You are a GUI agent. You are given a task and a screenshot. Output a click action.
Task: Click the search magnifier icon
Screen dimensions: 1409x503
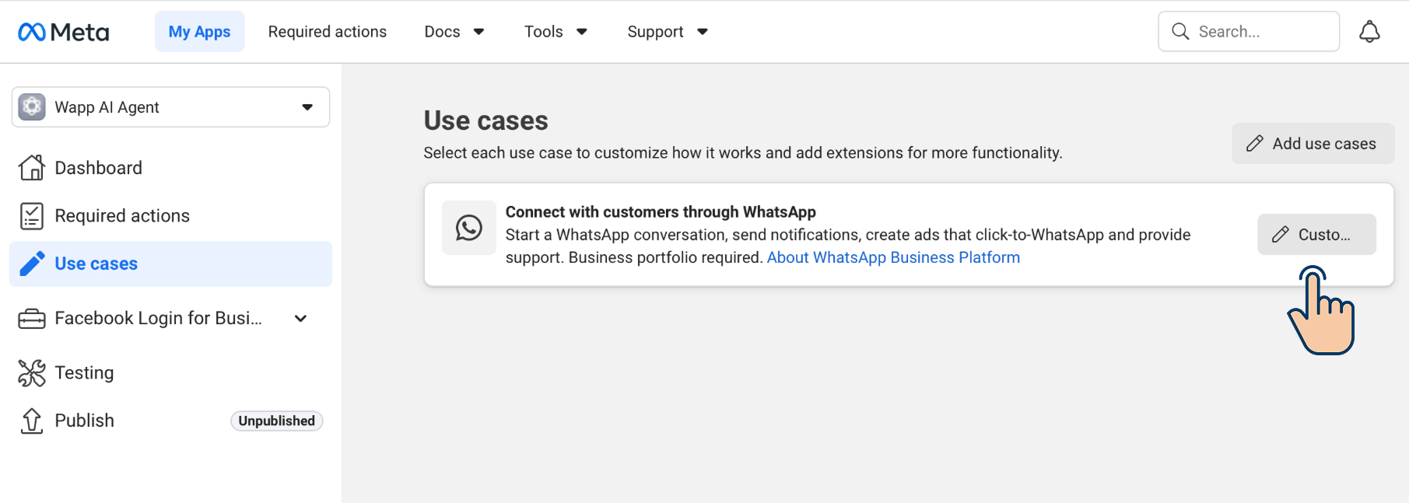coord(1180,31)
